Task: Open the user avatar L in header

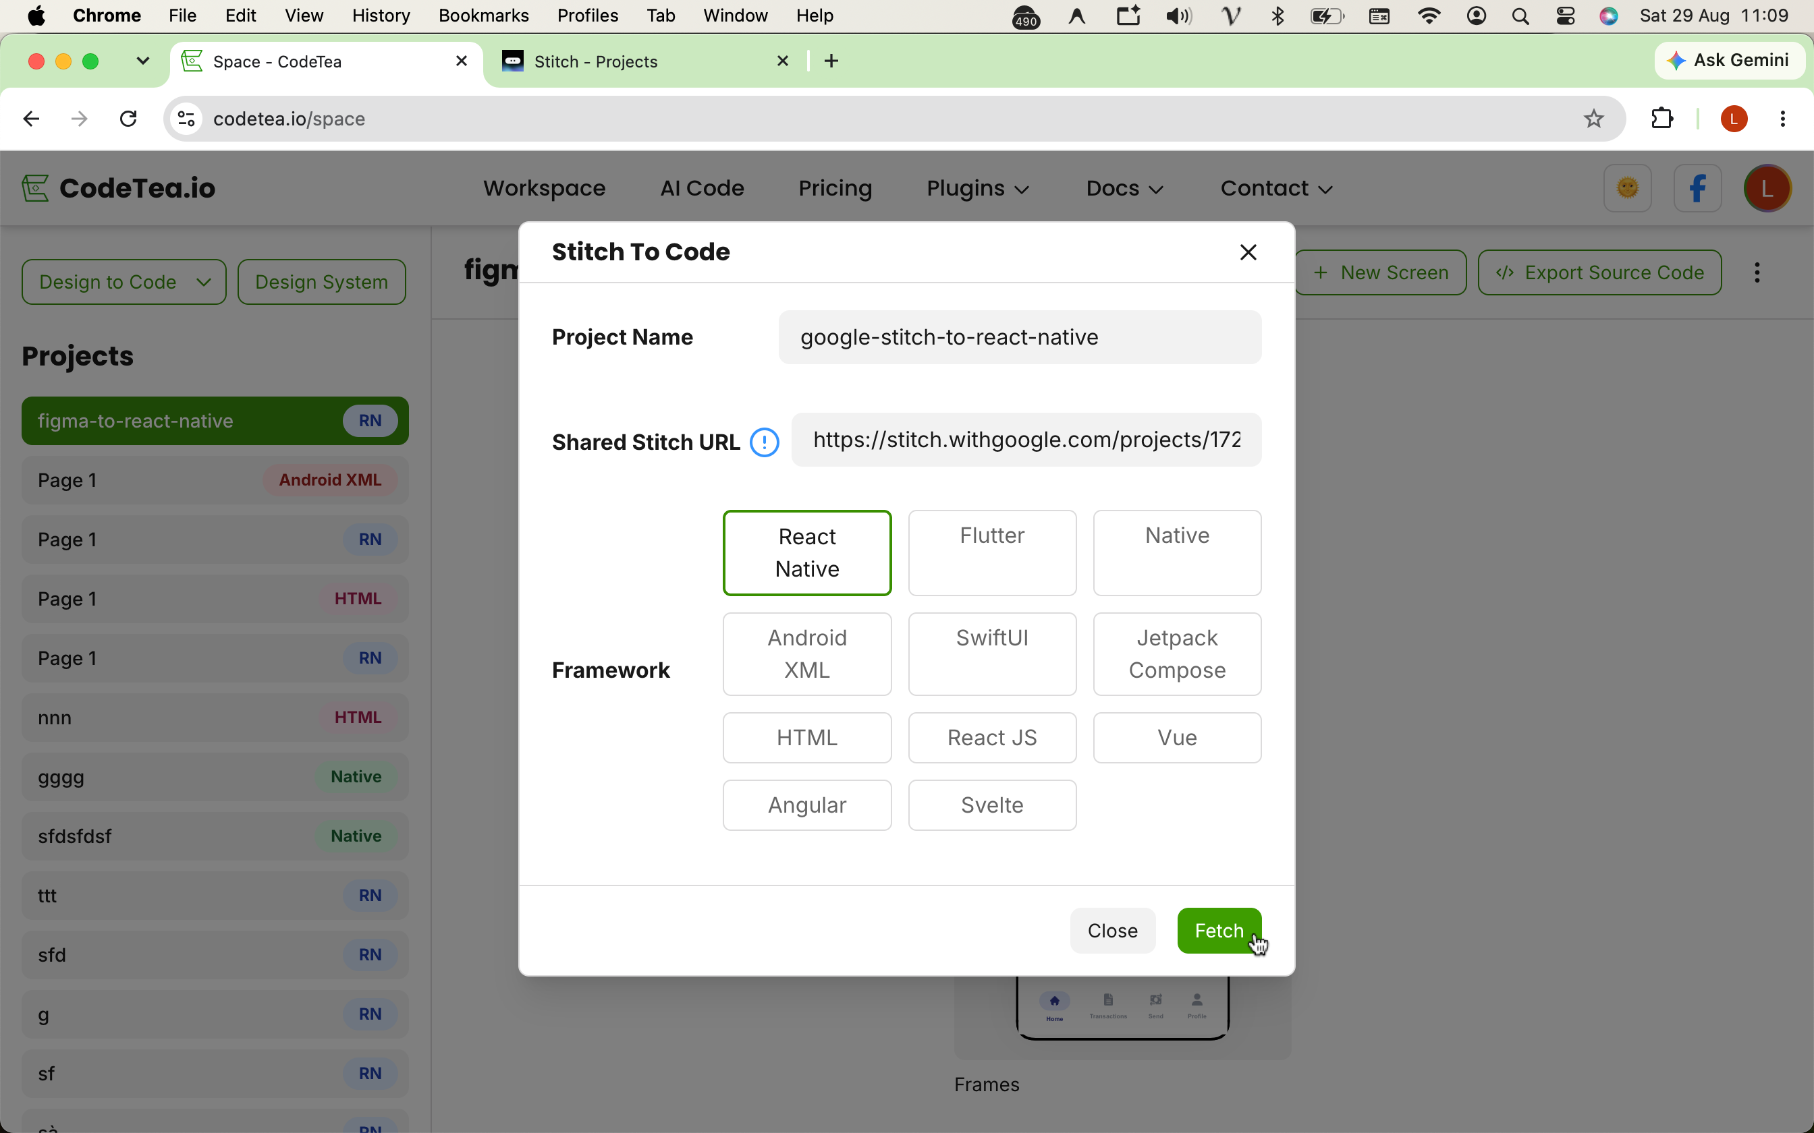Action: pos(1767,188)
